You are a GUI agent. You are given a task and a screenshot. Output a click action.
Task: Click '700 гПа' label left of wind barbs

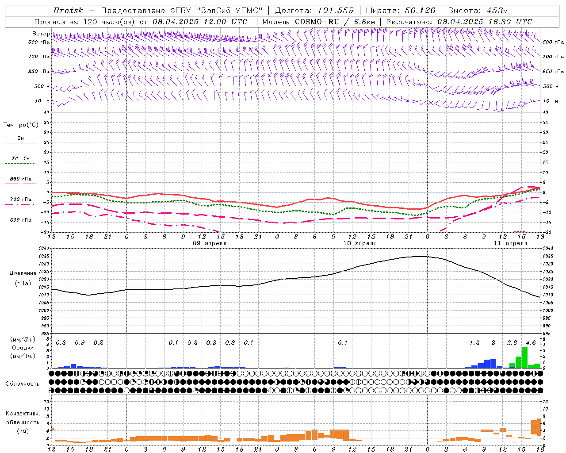(x=39, y=57)
